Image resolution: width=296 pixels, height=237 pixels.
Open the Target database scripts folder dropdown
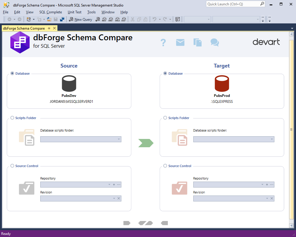click(x=272, y=139)
